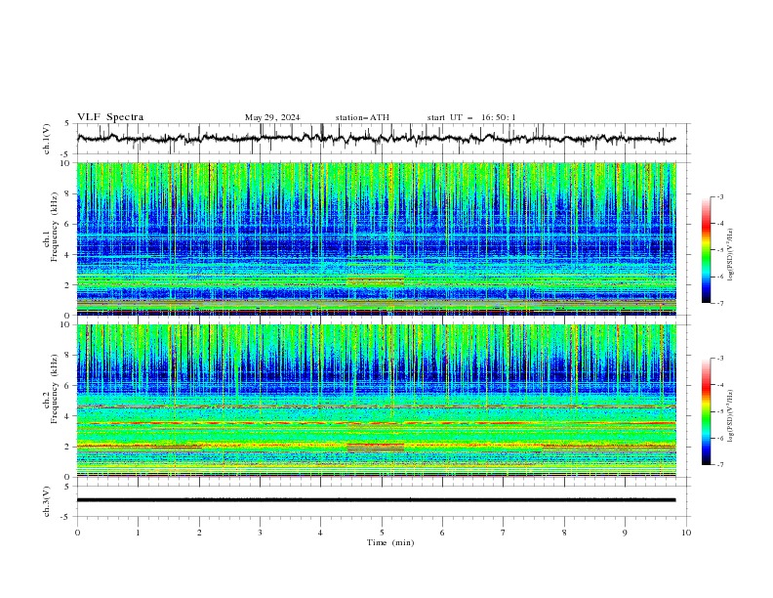Click the ch.1 spectrogram panel
Screen dimensions: 773x598
click(x=376, y=238)
